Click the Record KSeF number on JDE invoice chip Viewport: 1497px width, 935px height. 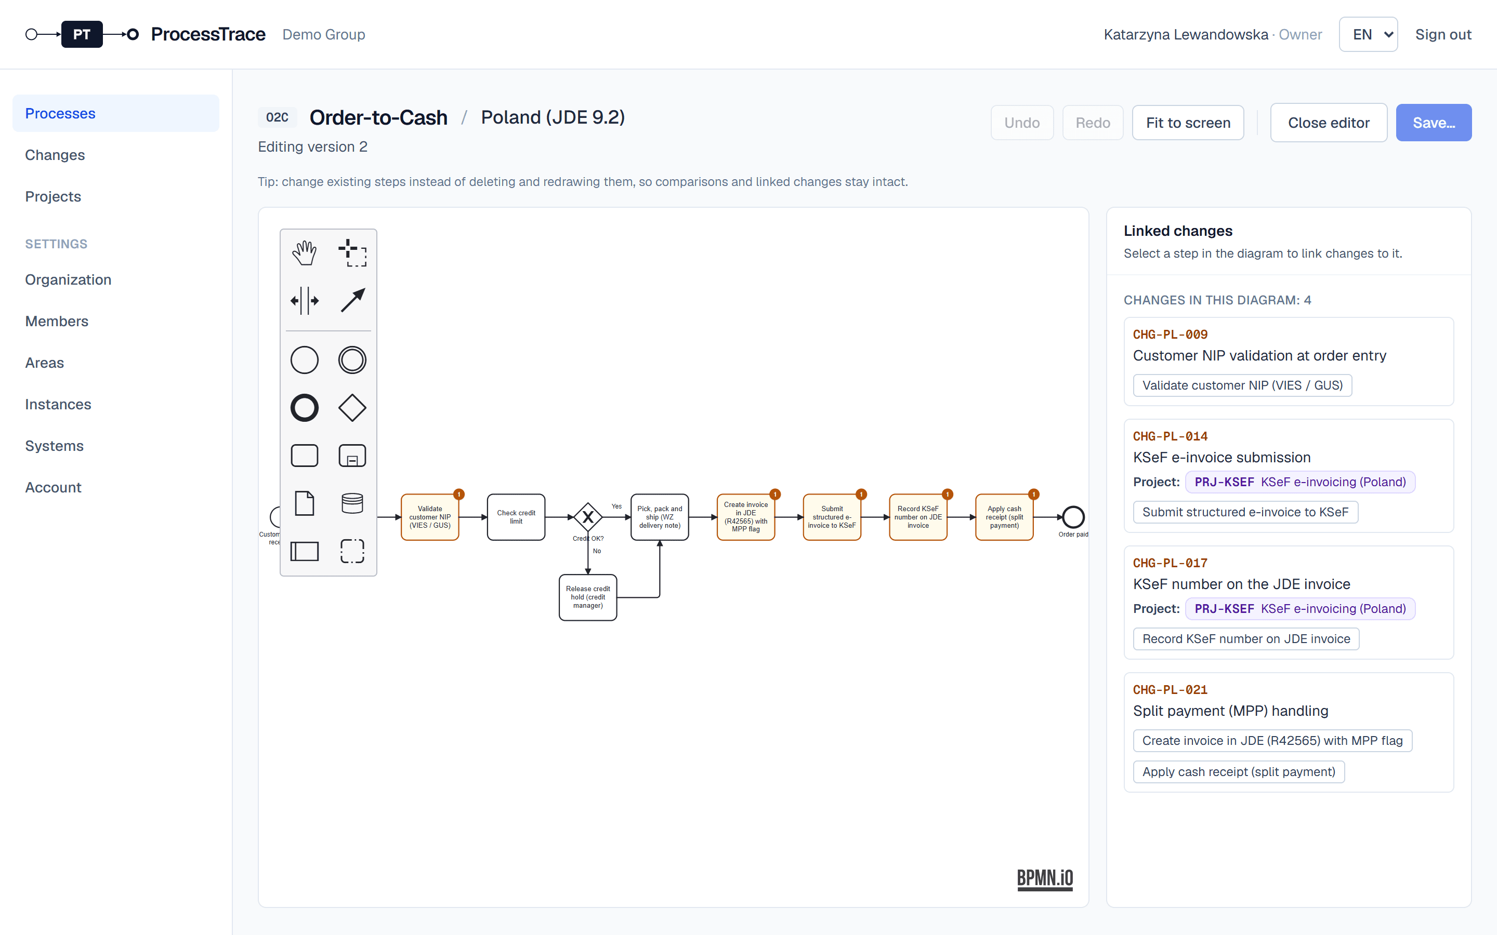(x=1246, y=639)
